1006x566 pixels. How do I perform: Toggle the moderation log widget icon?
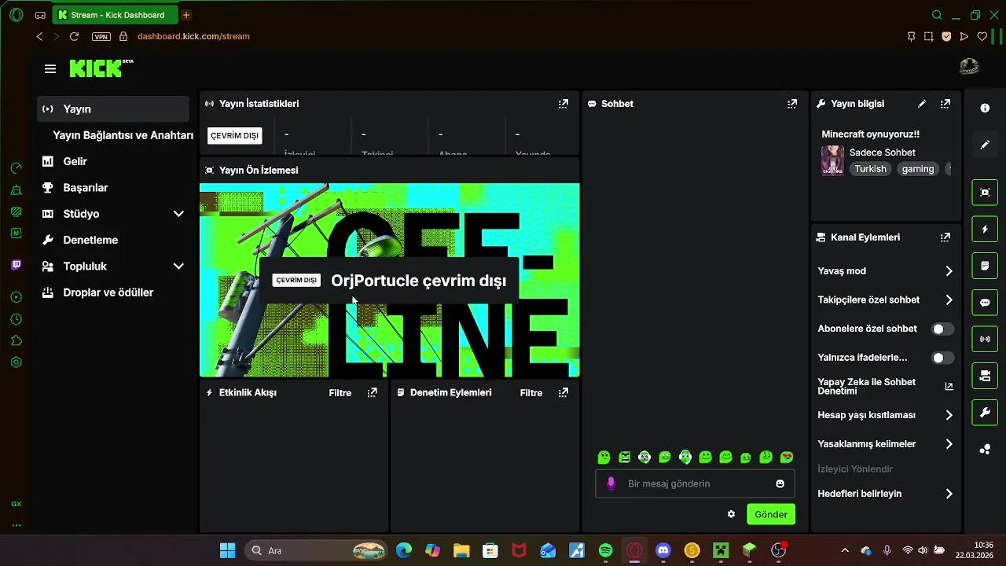coord(985,266)
